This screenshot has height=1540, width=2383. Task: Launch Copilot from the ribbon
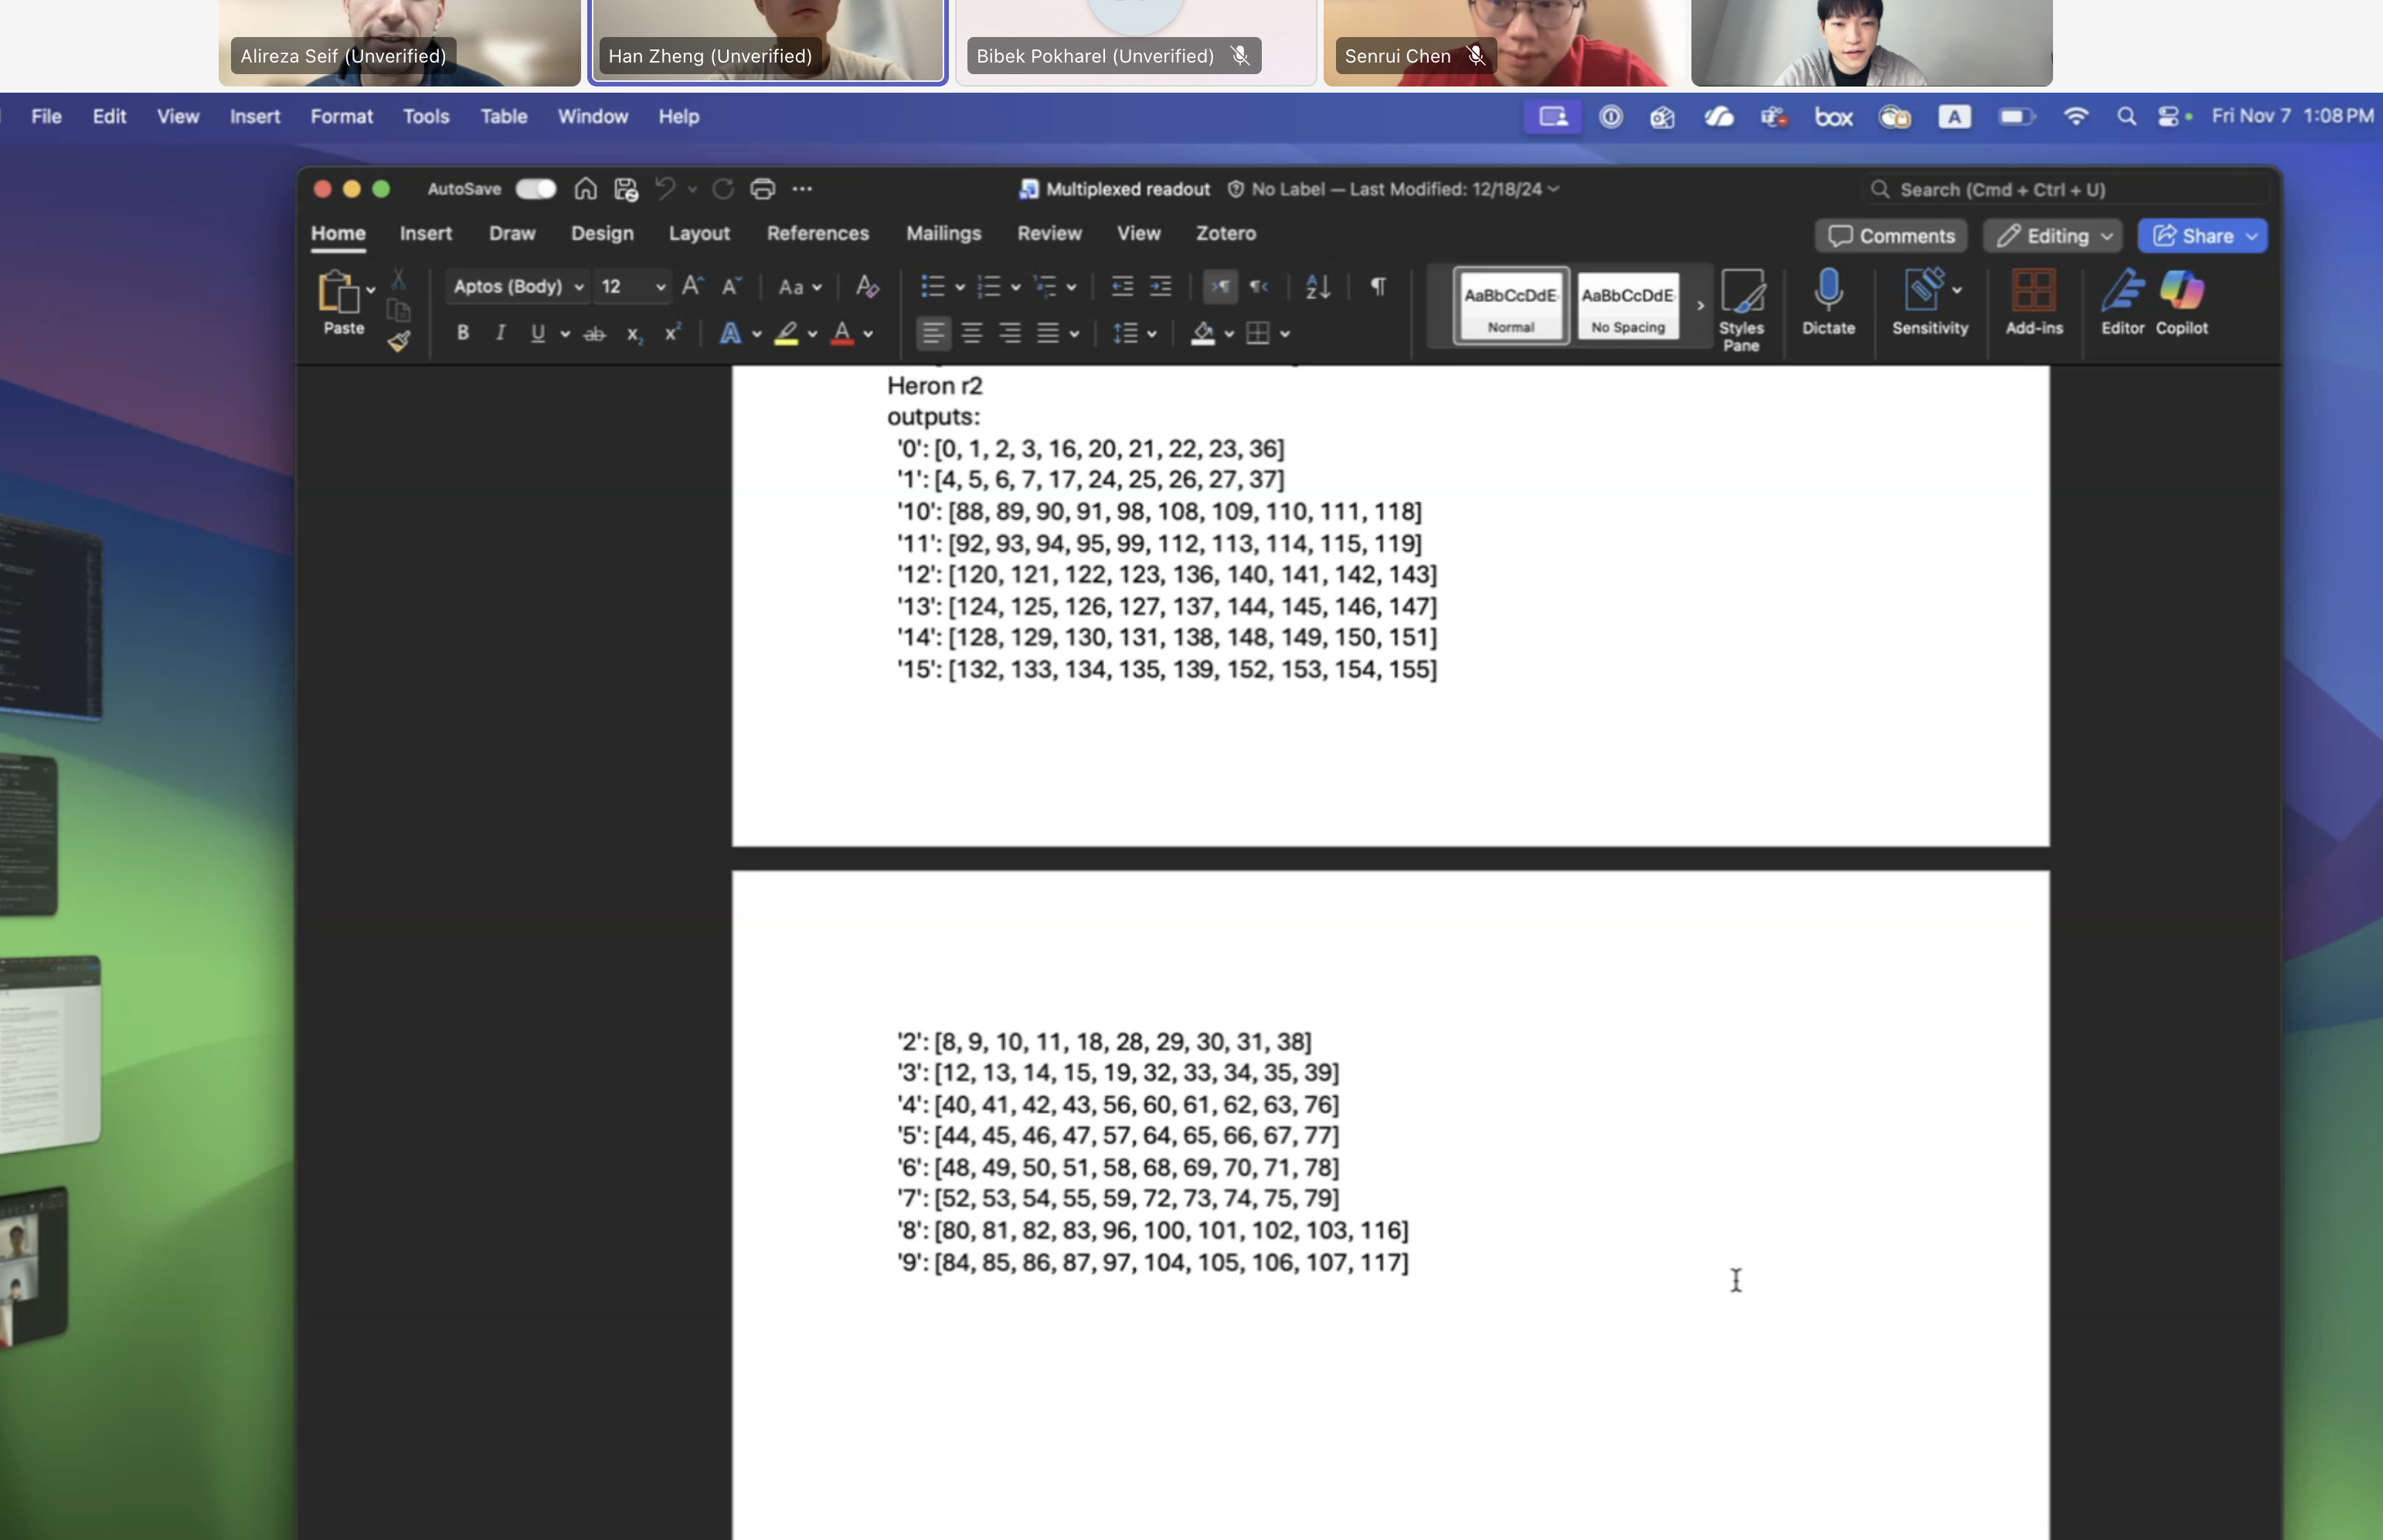pos(2181,301)
